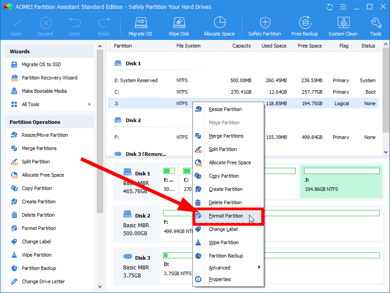Click the Flag column header

pyautogui.click(x=344, y=46)
